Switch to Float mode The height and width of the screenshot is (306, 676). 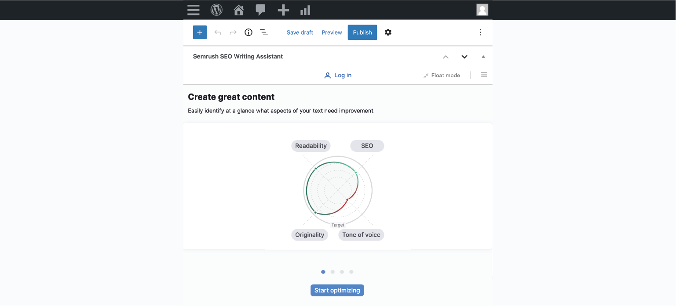[442, 76]
